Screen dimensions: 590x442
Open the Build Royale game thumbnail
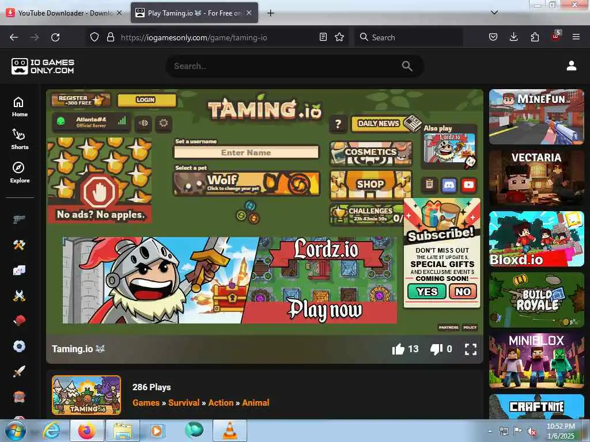[x=536, y=299]
